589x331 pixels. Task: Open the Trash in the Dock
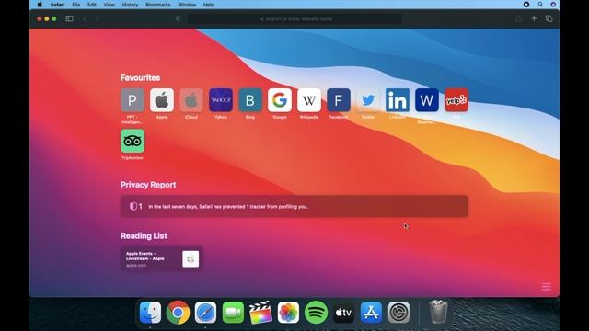click(438, 312)
